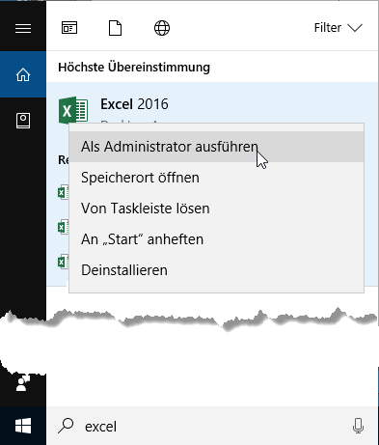The height and width of the screenshot is (445, 379).
Task: Open the Notebook icon in sidebar
Action: point(23,121)
